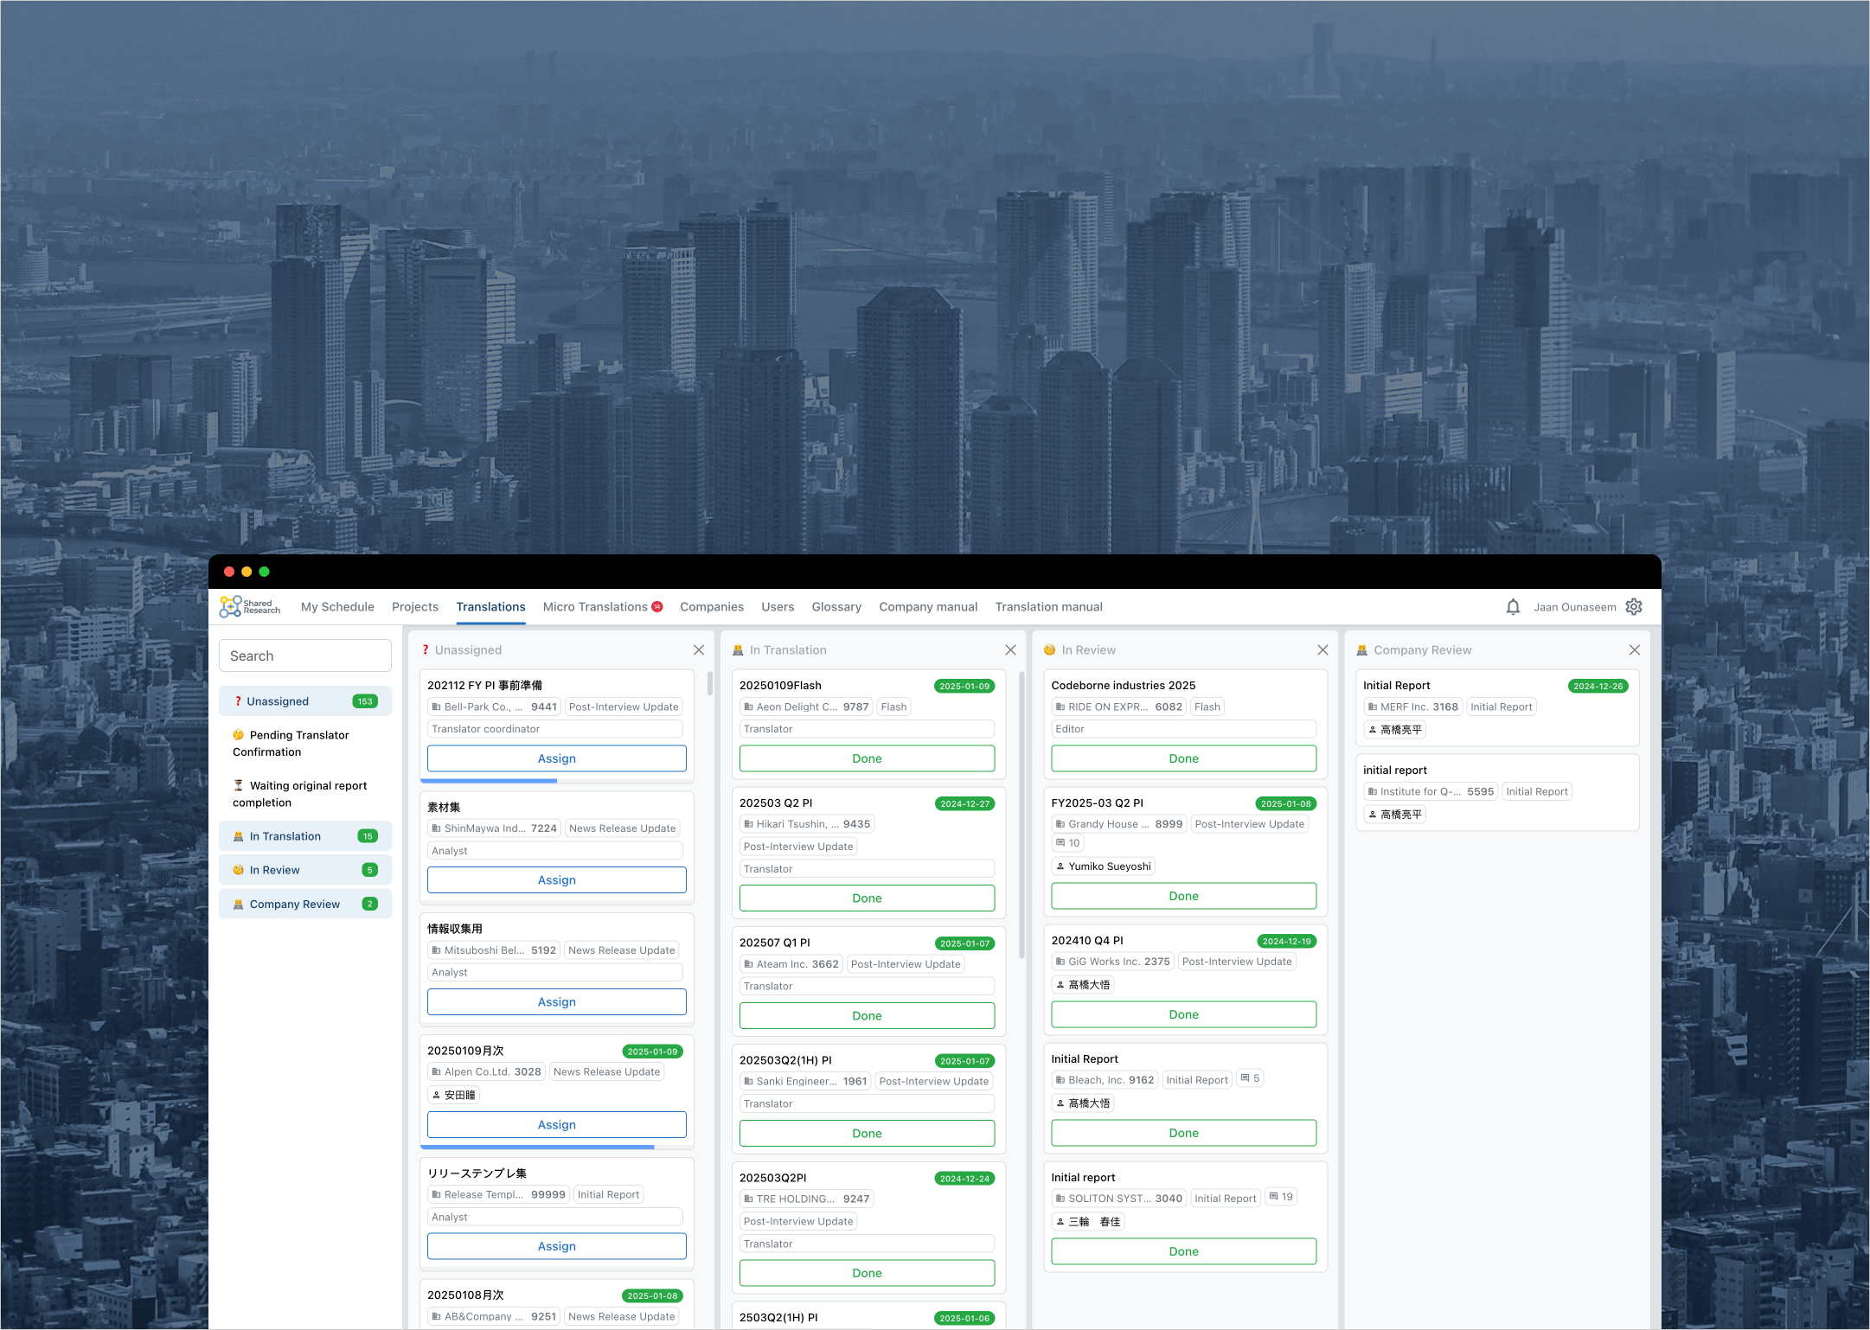This screenshot has height=1330, width=1870.
Task: Click the Translations tab
Action: [x=491, y=606]
